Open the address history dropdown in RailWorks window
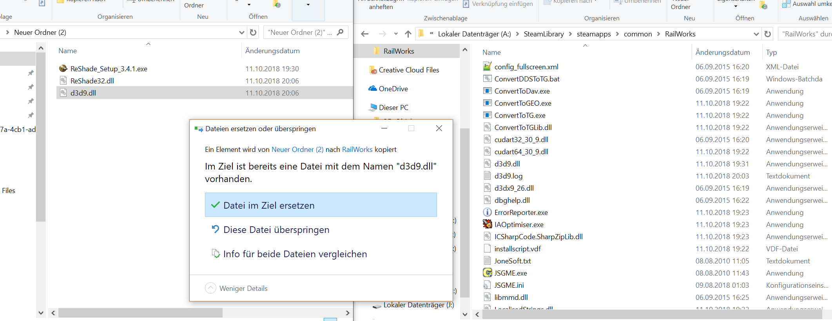 756,34
